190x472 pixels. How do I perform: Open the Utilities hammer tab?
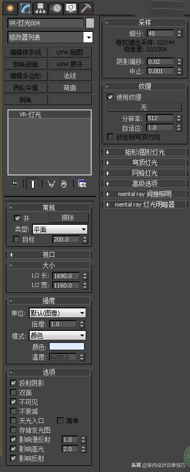[86, 8]
